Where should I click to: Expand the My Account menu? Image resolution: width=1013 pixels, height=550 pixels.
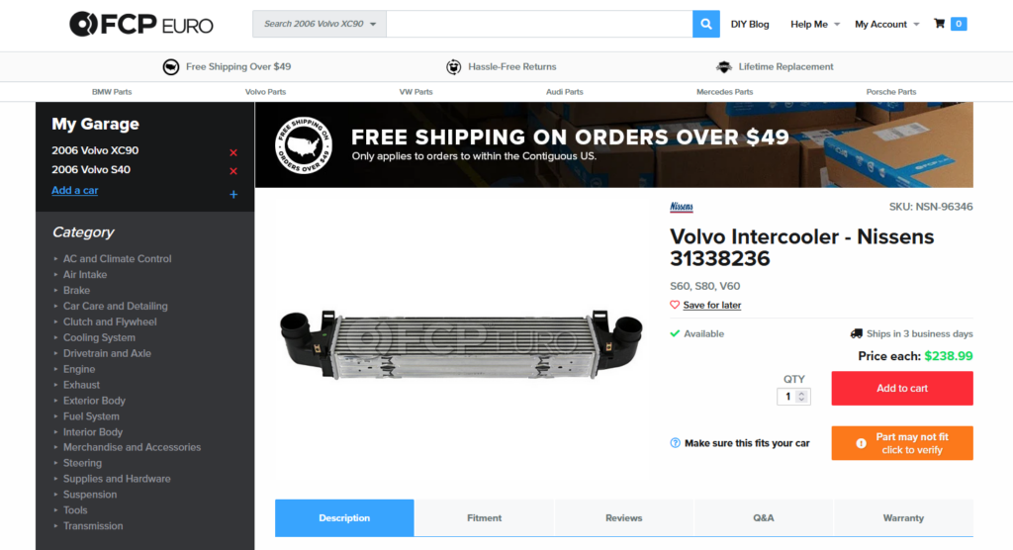(886, 24)
